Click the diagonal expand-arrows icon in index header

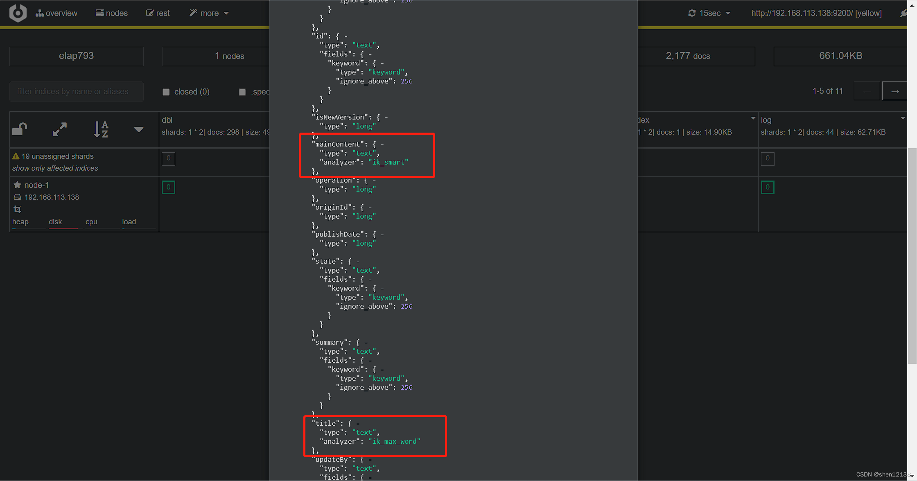click(60, 129)
